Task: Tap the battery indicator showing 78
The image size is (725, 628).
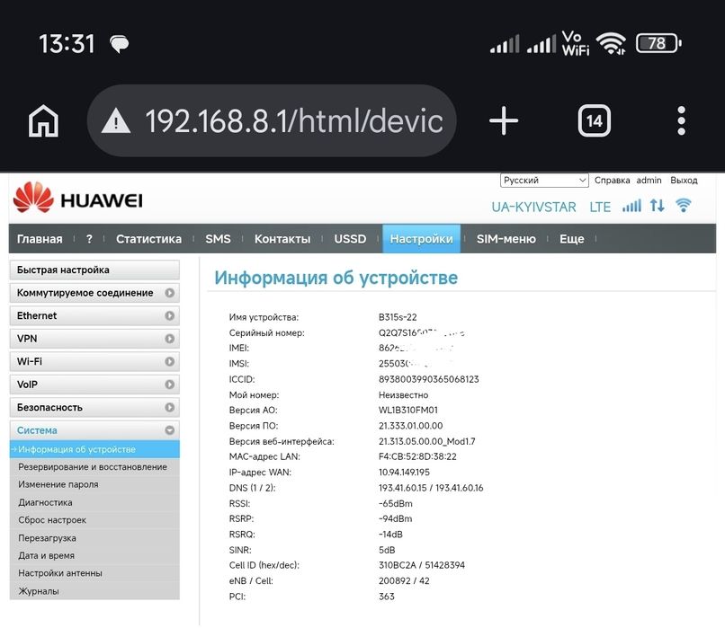Action: (x=658, y=43)
